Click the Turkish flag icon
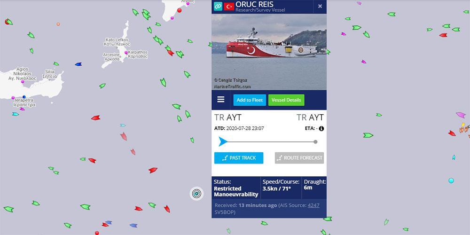The image size is (470, 235). click(229, 6)
